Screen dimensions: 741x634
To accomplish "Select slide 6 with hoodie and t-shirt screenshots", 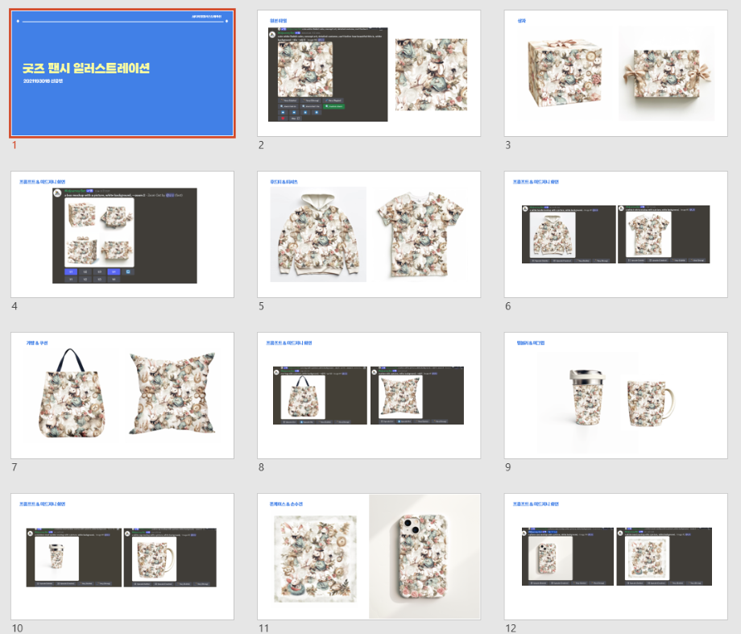I will [x=615, y=234].
